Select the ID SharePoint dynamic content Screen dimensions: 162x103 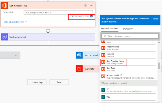click(x=128, y=90)
